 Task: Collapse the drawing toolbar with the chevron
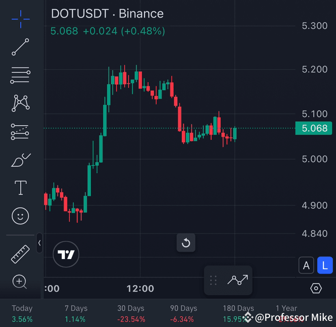[39, 243]
